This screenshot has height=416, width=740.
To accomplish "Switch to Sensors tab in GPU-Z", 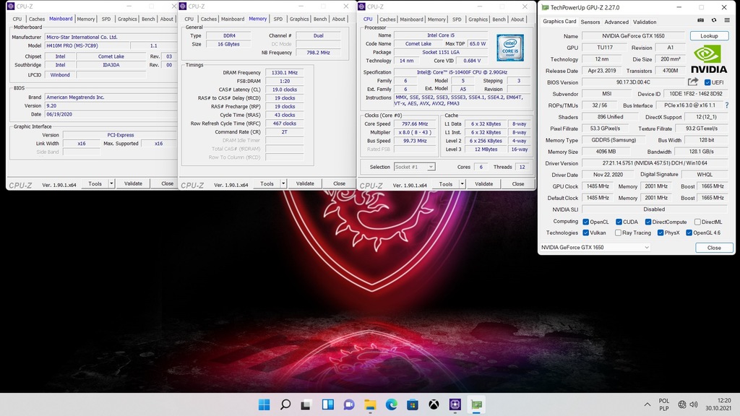I will coord(590,22).
